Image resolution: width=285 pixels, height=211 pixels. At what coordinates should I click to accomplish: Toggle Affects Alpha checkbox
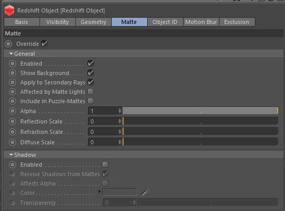click(x=105, y=183)
